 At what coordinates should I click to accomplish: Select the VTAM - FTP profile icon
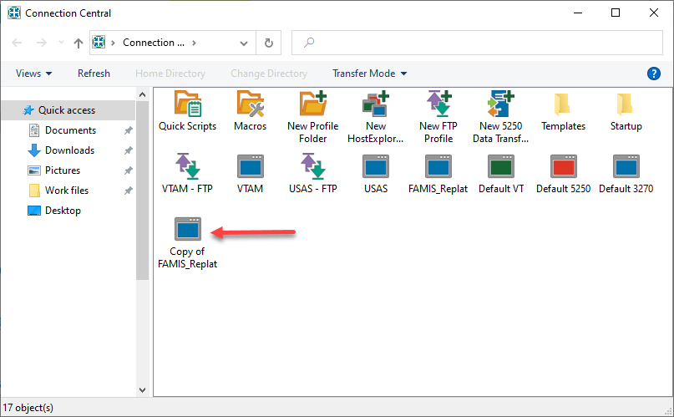[x=188, y=166]
